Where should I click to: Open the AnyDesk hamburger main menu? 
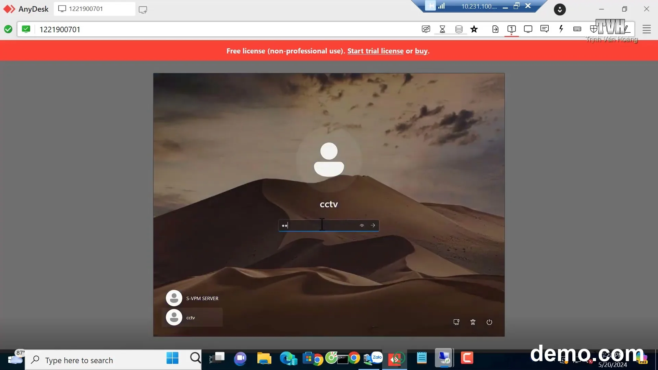pyautogui.click(x=647, y=29)
